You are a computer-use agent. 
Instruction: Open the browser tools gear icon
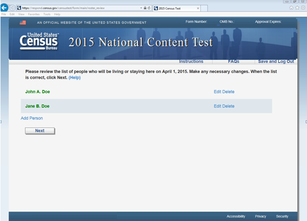coord(303,8)
